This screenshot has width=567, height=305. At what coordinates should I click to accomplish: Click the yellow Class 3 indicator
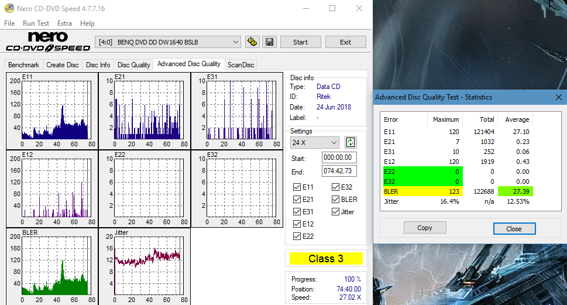tap(326, 259)
